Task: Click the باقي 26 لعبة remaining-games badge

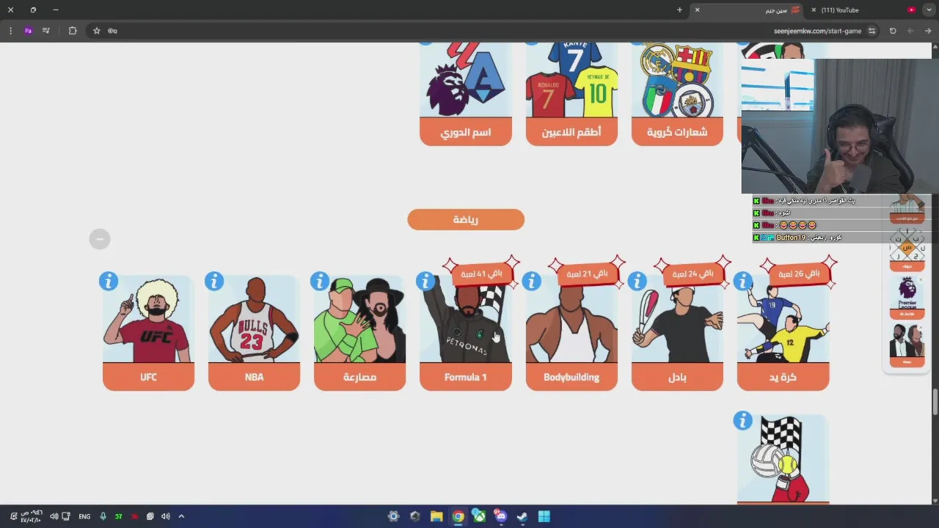Action: point(798,274)
